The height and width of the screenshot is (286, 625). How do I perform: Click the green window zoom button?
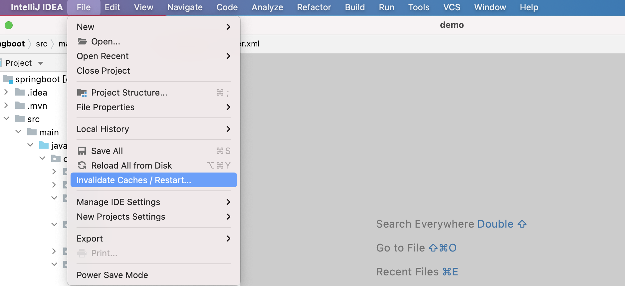pos(9,25)
